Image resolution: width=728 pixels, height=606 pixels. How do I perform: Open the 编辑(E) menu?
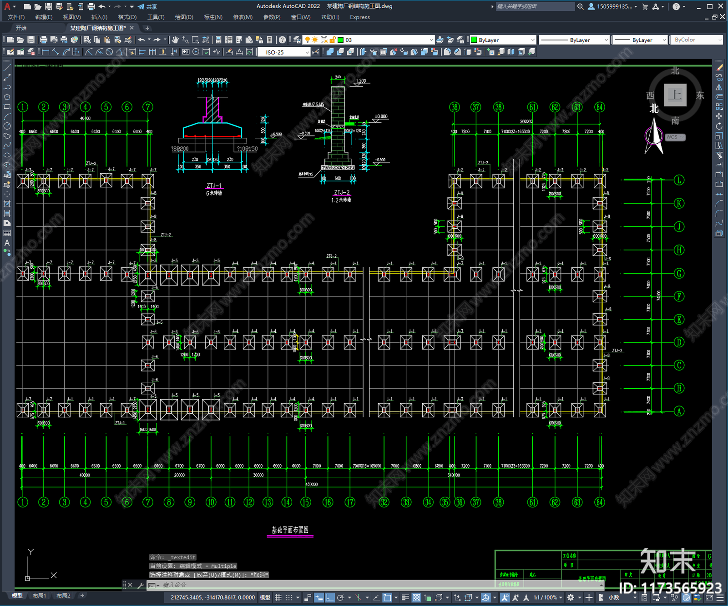coord(44,17)
